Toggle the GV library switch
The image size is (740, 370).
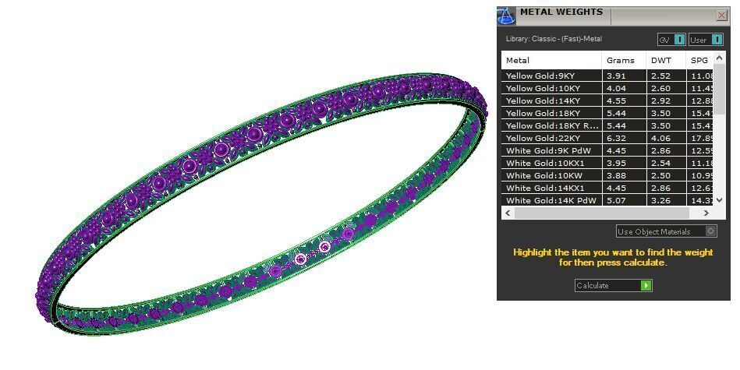point(671,40)
